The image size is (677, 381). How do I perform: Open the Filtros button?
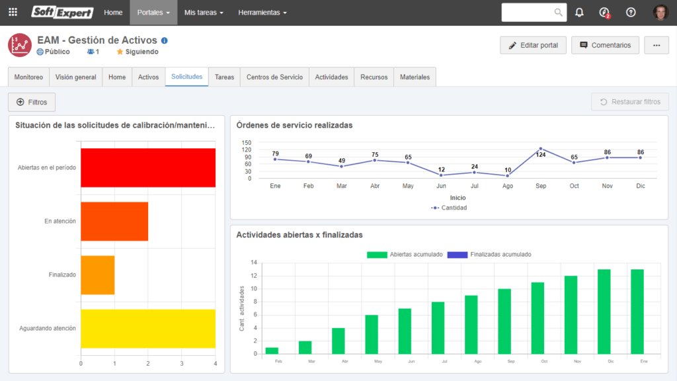point(32,103)
